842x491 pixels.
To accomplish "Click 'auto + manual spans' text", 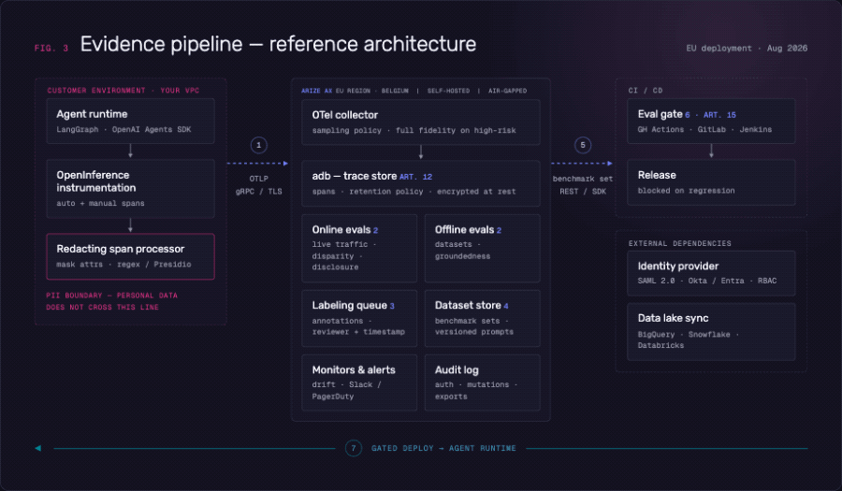I will coord(100,203).
